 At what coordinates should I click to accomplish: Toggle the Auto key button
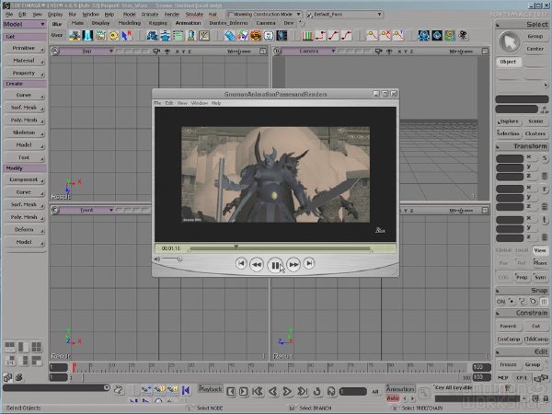pos(393,398)
